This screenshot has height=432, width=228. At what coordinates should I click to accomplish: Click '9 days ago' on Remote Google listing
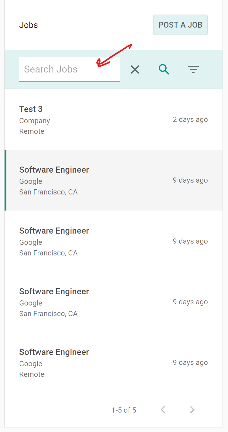(190, 363)
